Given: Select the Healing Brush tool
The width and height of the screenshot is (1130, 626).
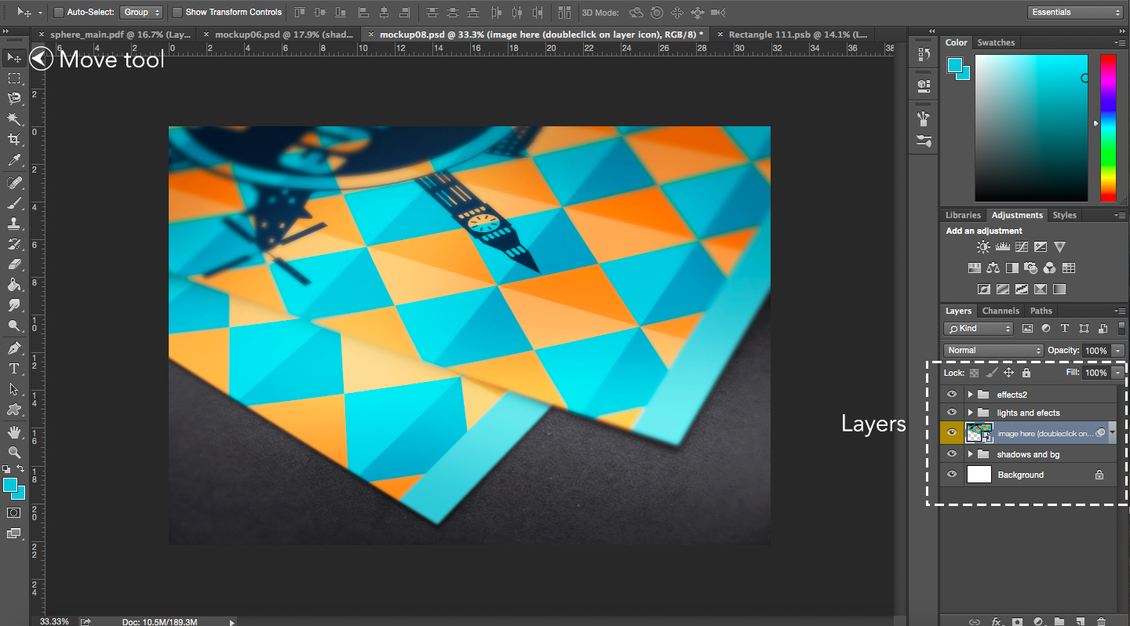Looking at the screenshot, I should [x=14, y=183].
